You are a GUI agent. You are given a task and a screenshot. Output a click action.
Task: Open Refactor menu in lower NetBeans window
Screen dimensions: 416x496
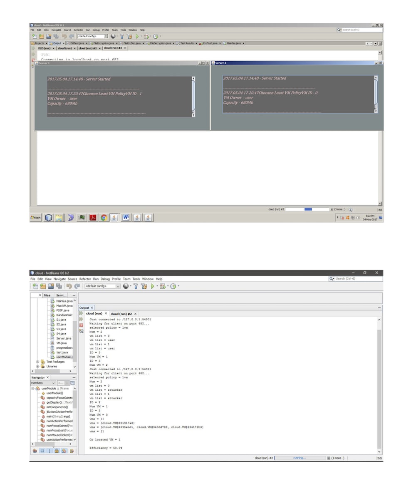coord(85,279)
